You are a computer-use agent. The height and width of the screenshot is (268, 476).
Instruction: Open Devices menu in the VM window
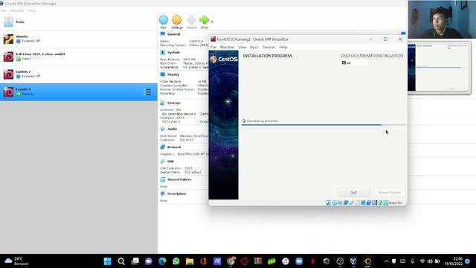268,48
